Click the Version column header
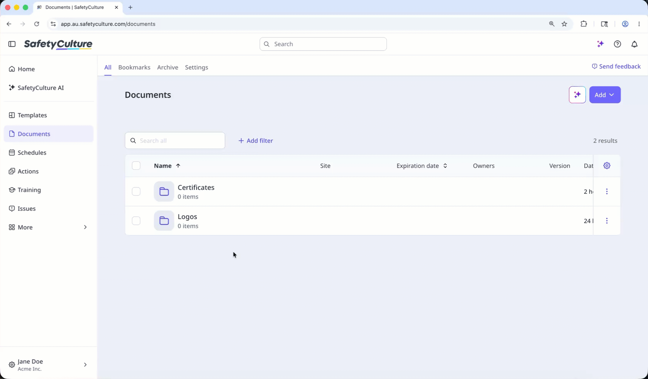 560,166
